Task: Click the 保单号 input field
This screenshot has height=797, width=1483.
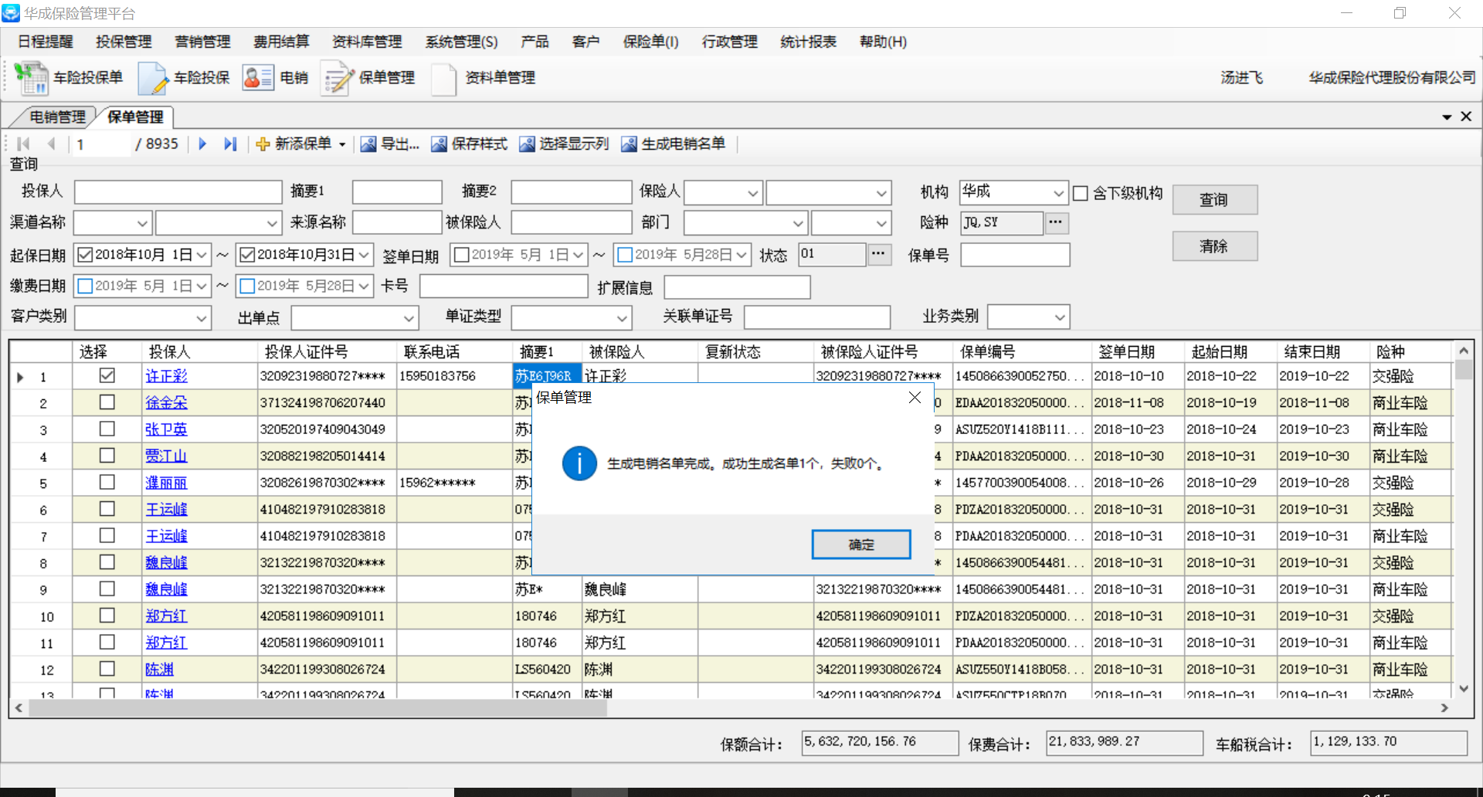Action: [1015, 255]
